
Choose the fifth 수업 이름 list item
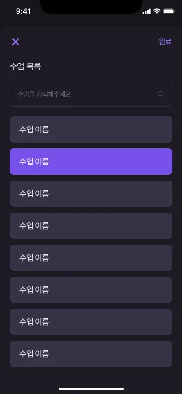(x=91, y=258)
